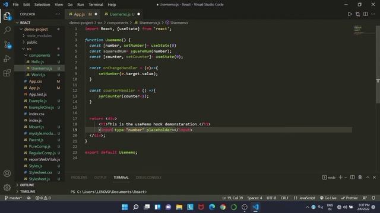Screen dimensions: 380x213
Task: Click Go Live in status bar
Action: click(x=328, y=198)
